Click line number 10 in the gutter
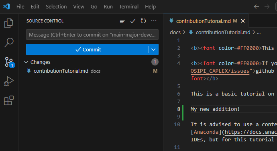This screenshot has height=151, width=277. click(177, 124)
